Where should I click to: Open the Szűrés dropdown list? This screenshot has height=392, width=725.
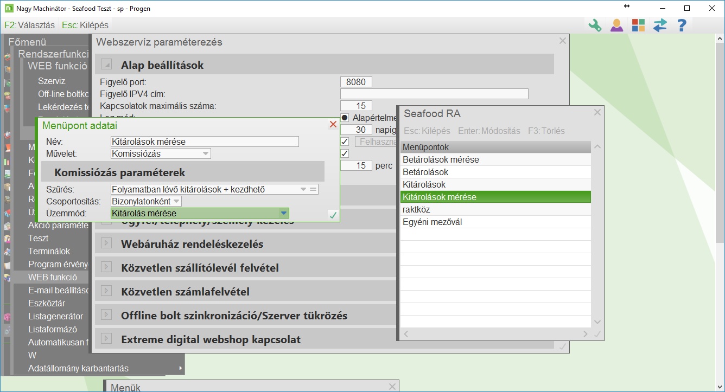[x=304, y=189]
